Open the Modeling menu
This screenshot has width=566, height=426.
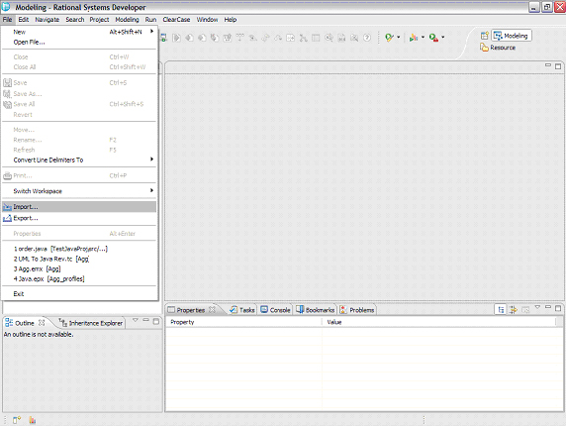[127, 20]
